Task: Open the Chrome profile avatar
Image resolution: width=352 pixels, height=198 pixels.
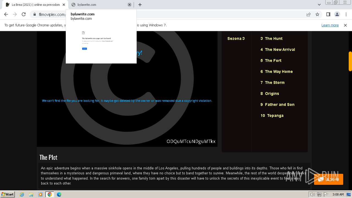Action: [x=337, y=14]
